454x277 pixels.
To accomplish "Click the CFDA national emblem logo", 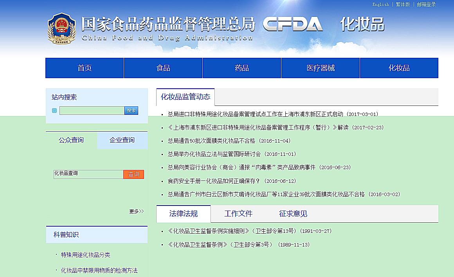I will 62,29.
